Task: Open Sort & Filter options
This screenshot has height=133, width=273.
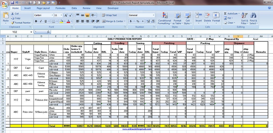Action: tap(244, 18)
